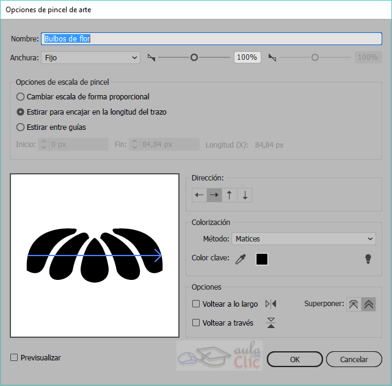This screenshot has height=386, width=392.
Task: Choose second Superponer overlap option
Action: (368, 304)
